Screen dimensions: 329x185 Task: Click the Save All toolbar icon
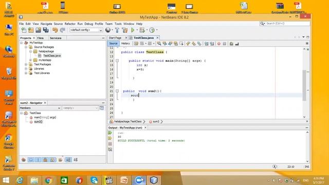click(46, 30)
